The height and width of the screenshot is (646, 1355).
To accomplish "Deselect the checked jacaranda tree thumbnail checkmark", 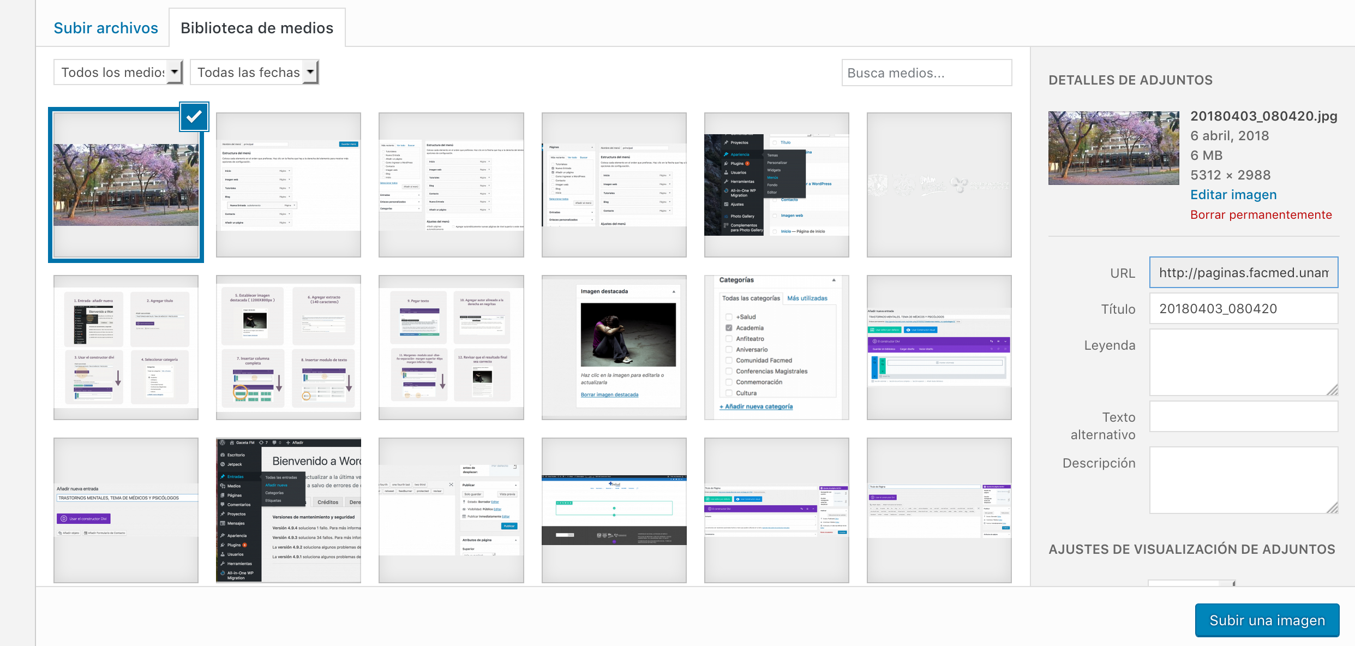I will [194, 116].
